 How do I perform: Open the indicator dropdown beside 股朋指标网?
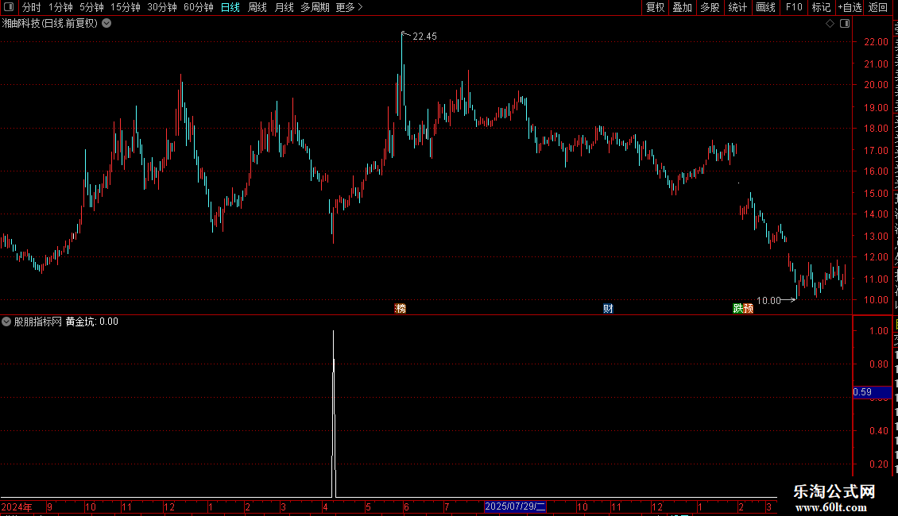(6, 322)
